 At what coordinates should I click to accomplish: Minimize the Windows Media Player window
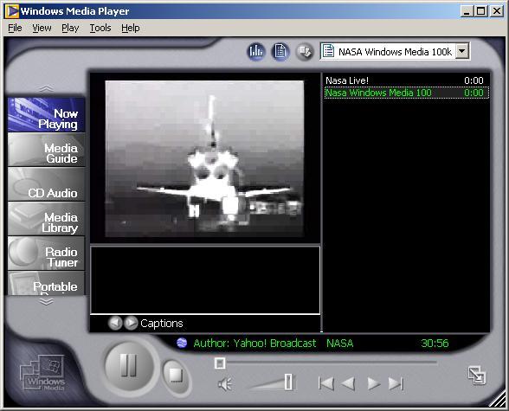467,11
